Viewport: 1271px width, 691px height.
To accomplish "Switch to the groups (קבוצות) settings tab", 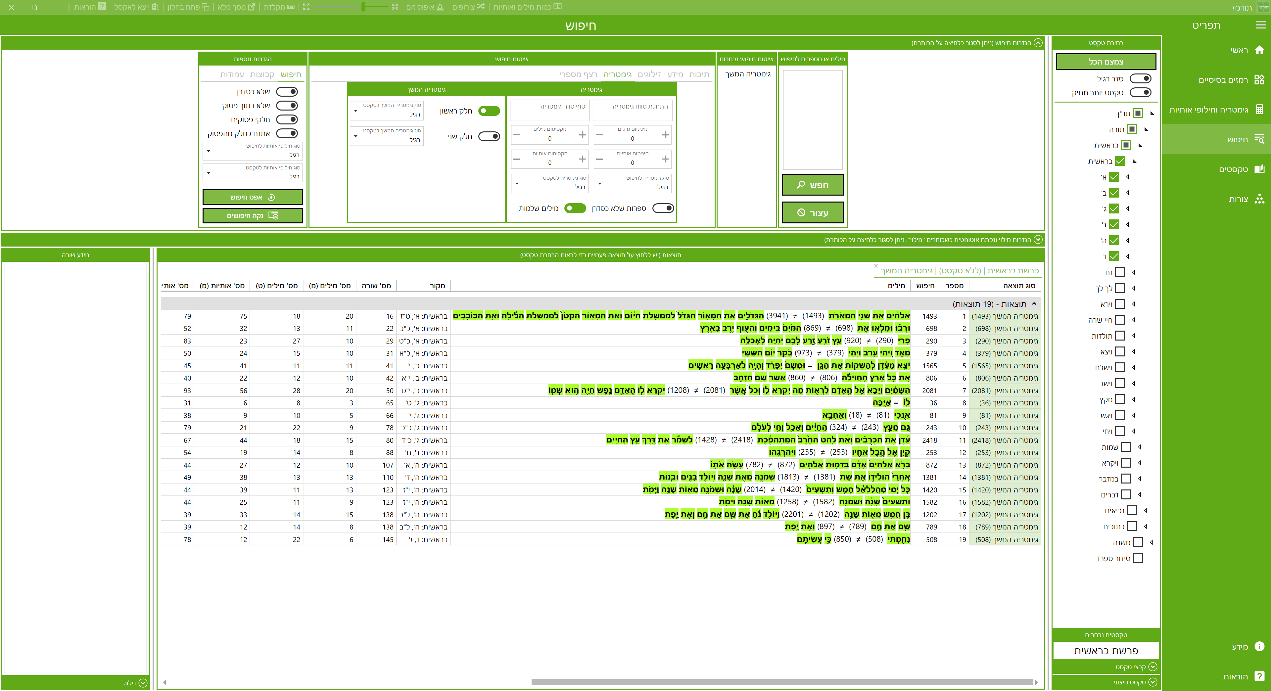I will [x=261, y=74].
